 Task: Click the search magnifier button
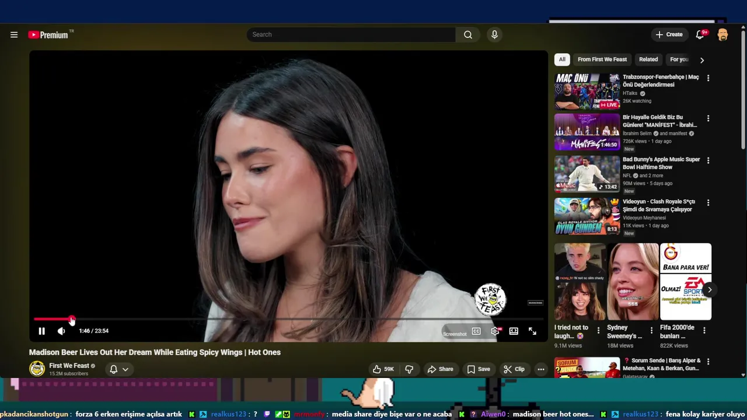click(x=467, y=34)
